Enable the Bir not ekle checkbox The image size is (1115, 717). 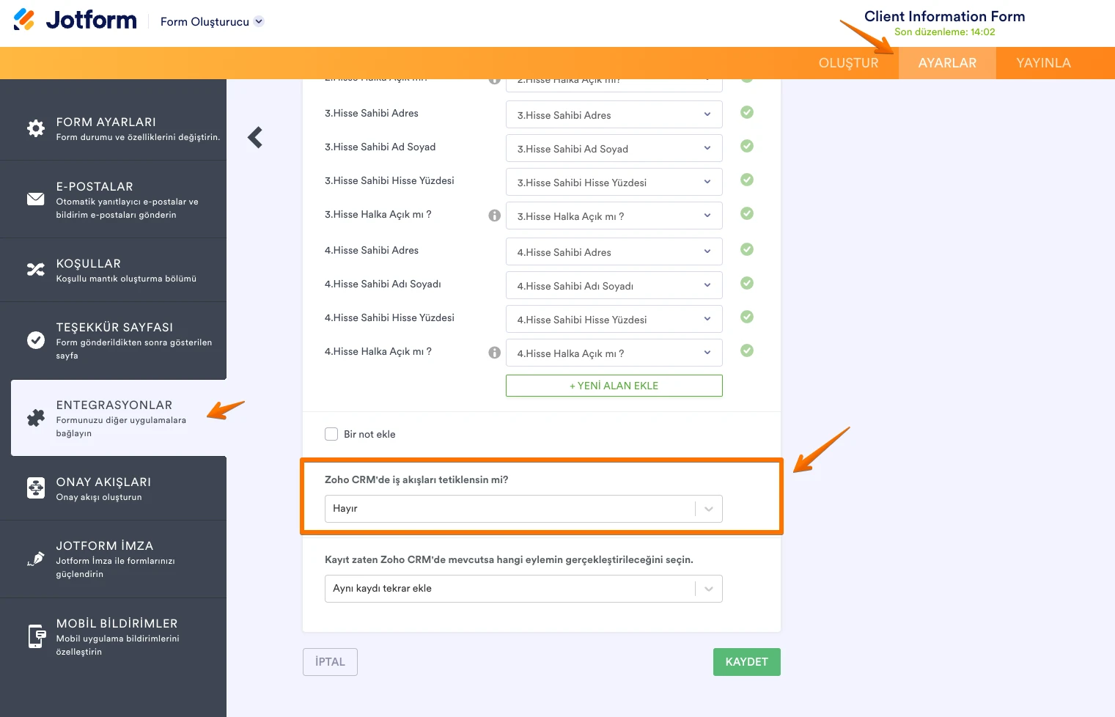(331, 433)
